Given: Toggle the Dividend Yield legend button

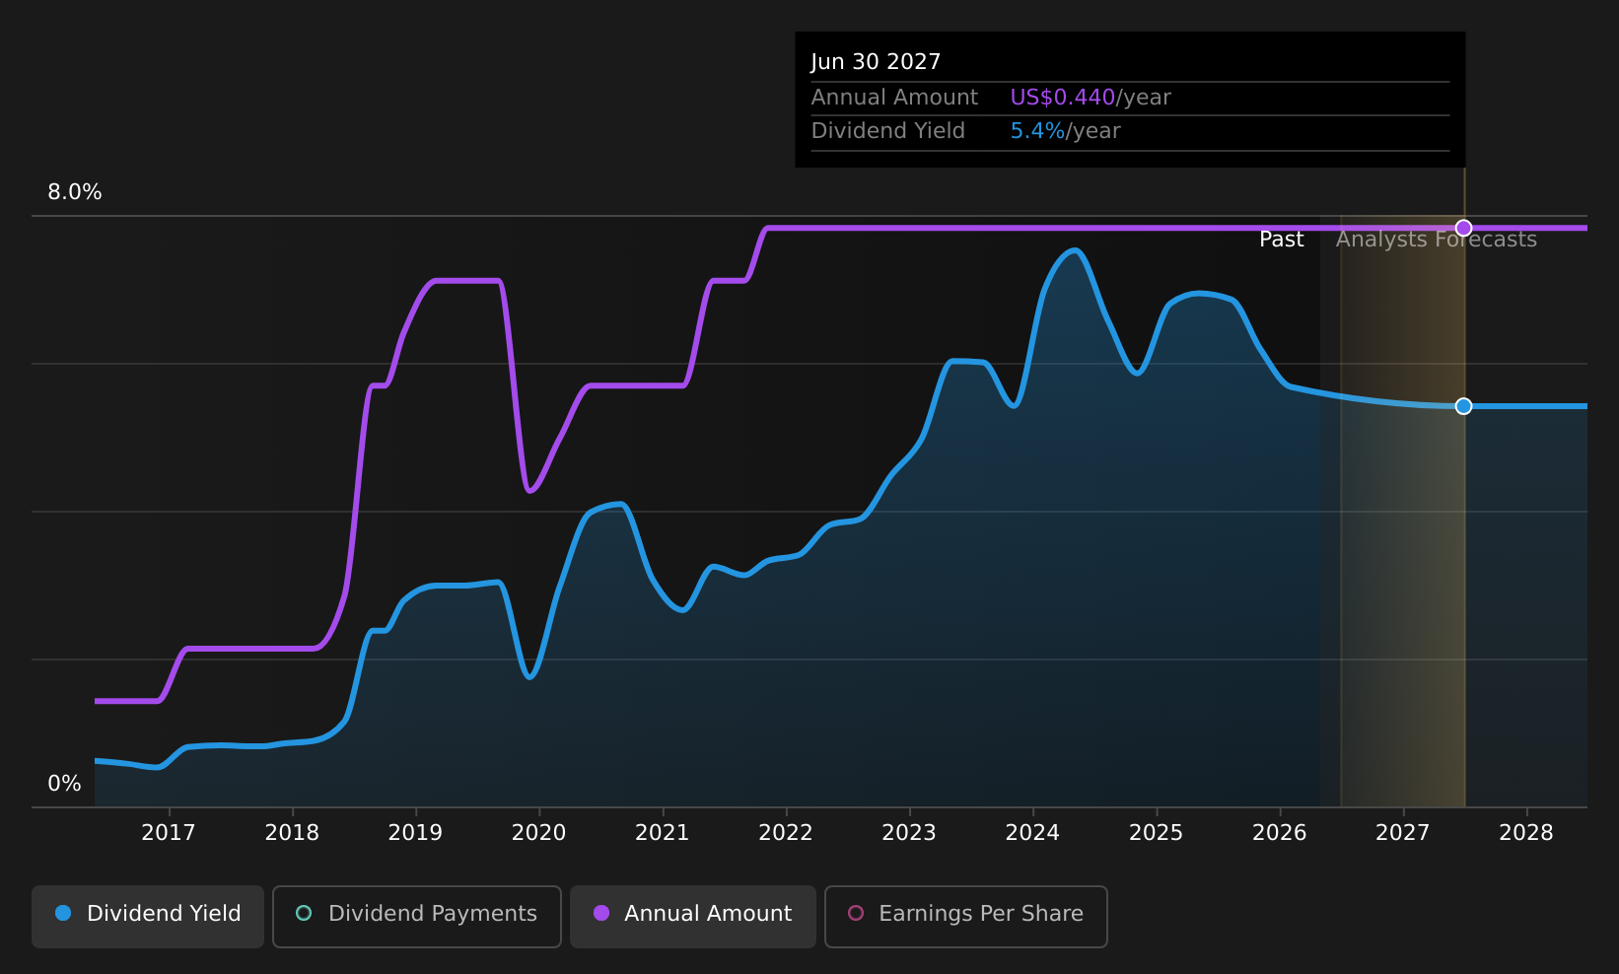Looking at the screenshot, I should (148, 917).
